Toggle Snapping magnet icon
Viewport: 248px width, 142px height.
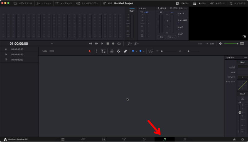(119, 51)
